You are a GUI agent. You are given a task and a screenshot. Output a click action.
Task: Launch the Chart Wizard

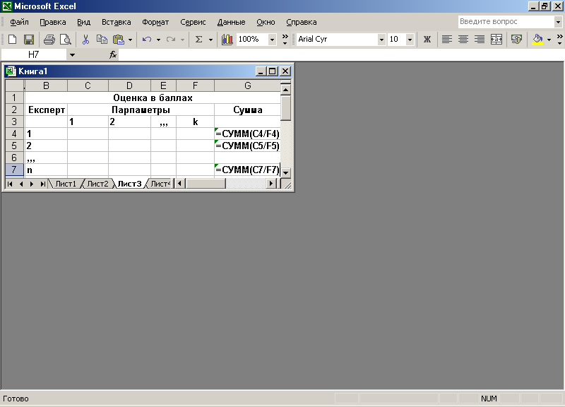pos(227,40)
